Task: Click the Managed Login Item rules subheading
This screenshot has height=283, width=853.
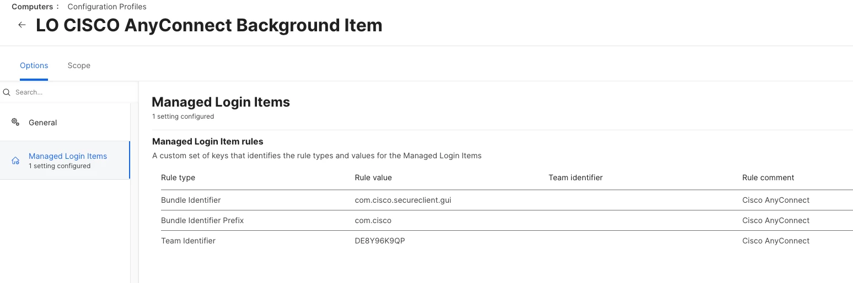Action: click(208, 141)
